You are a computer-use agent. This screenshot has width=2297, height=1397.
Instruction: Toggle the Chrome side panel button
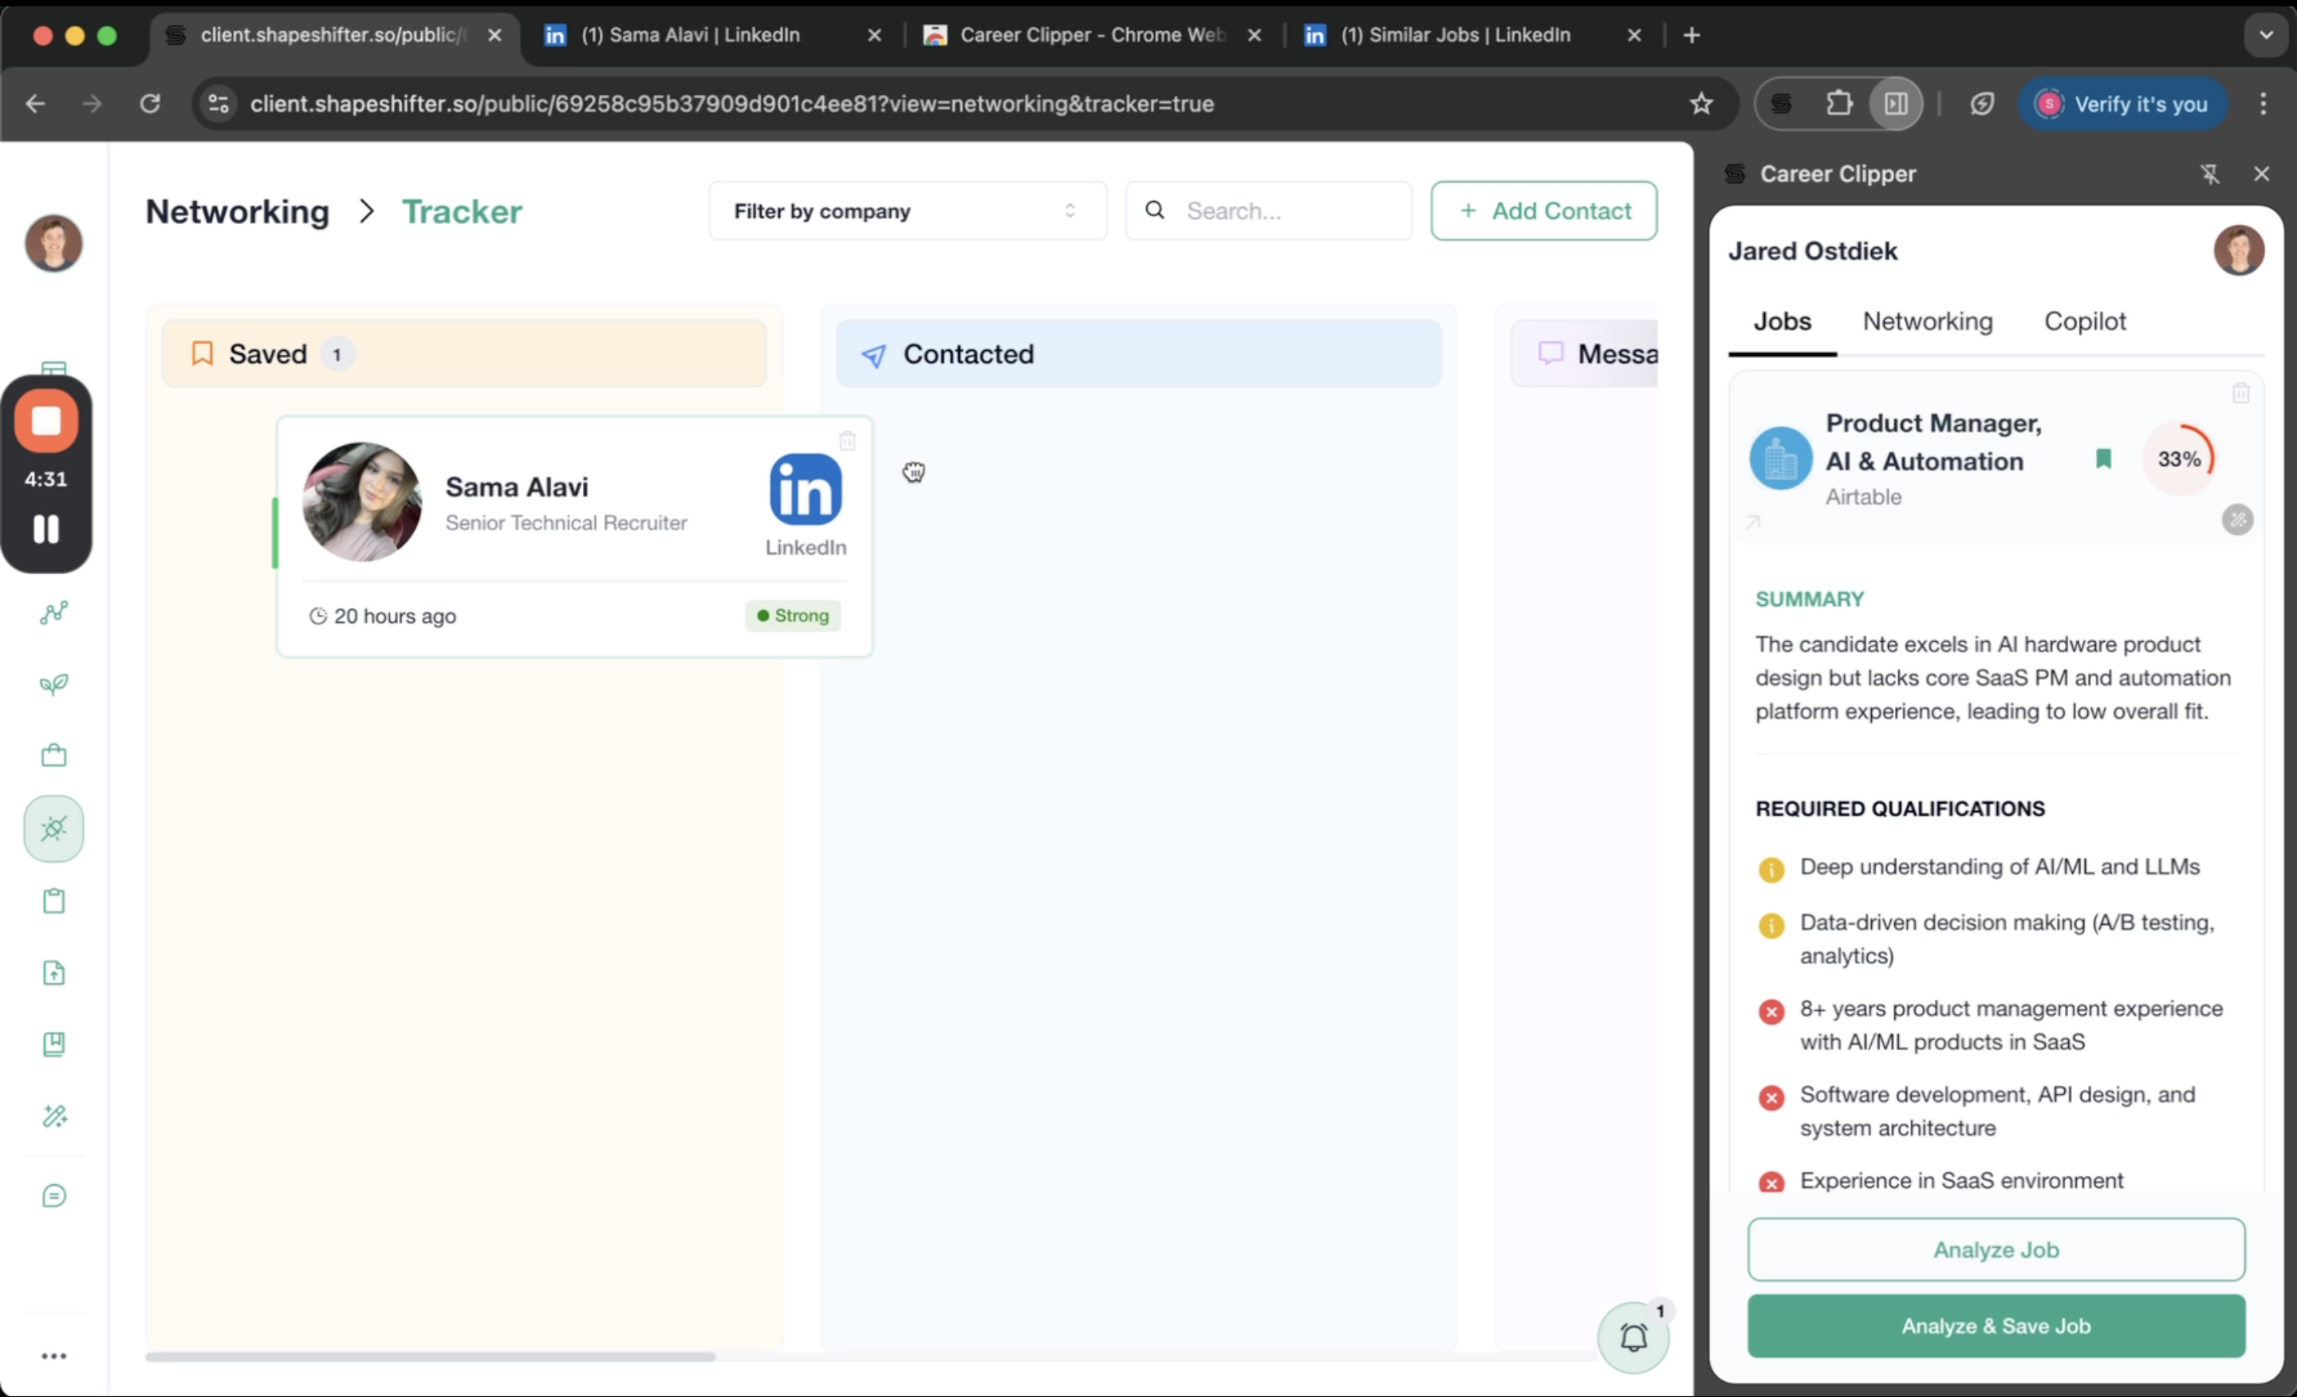point(1895,104)
